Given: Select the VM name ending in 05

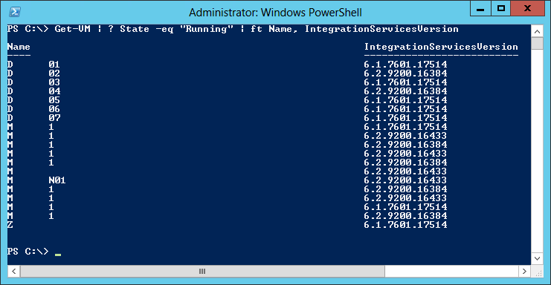Looking at the screenshot, I should pyautogui.click(x=33, y=100).
